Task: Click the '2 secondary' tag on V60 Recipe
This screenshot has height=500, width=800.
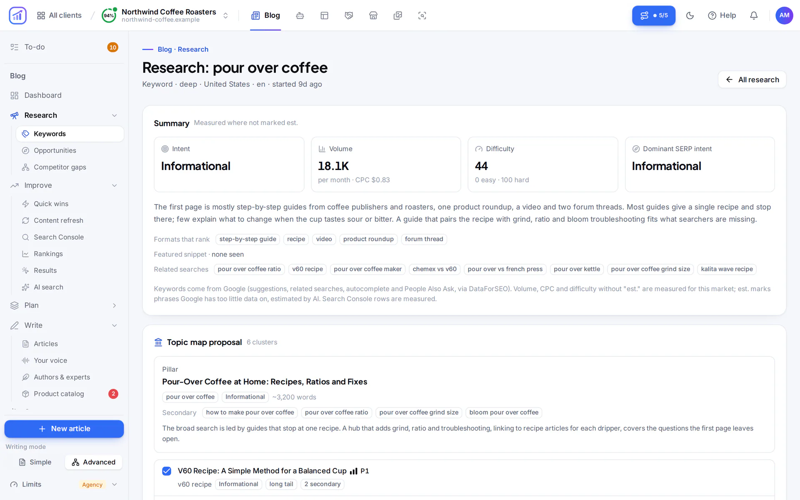Action: [322, 484]
